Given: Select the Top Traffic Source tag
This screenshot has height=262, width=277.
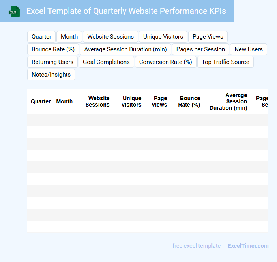Looking at the screenshot, I should point(225,62).
